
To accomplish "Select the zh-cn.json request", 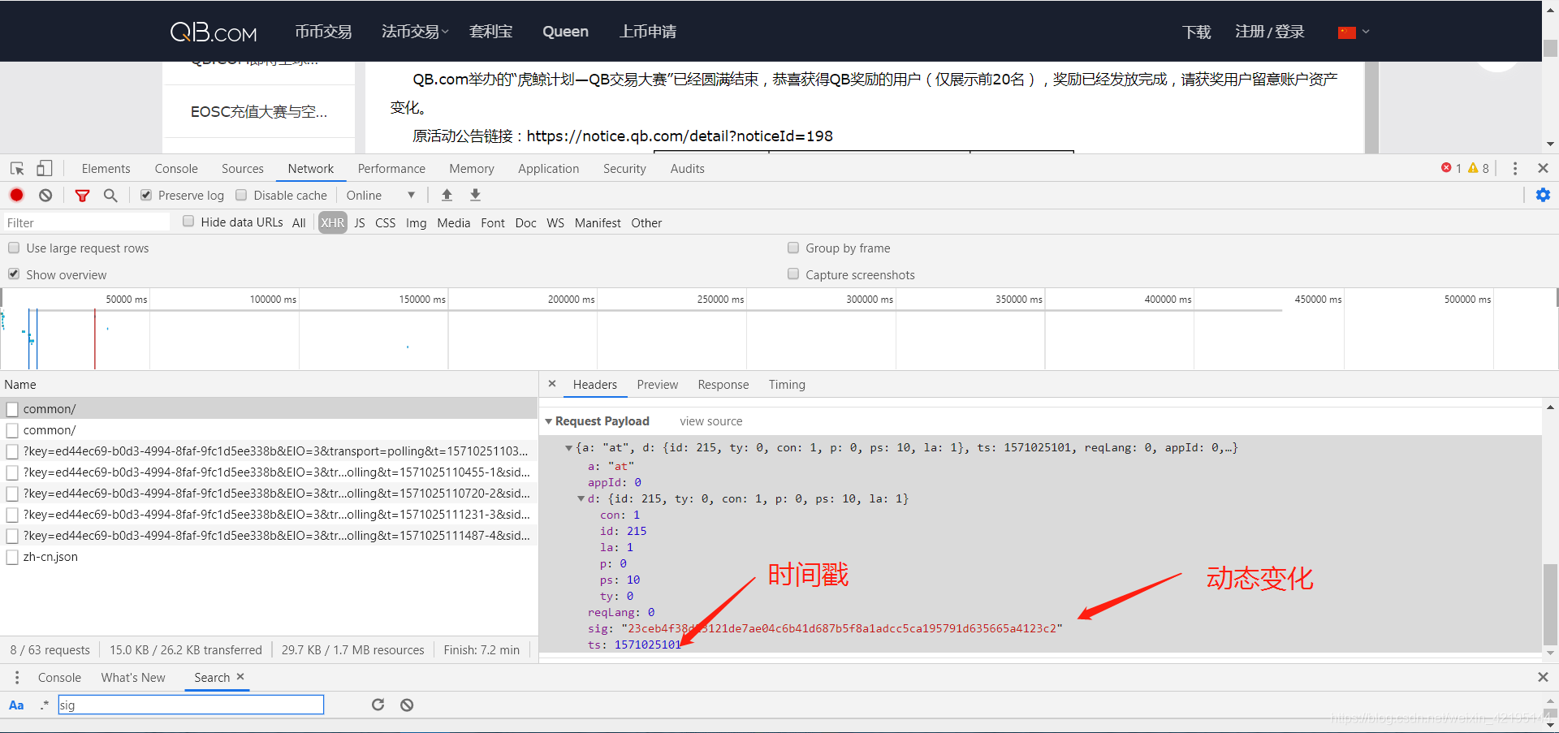I will (269, 557).
